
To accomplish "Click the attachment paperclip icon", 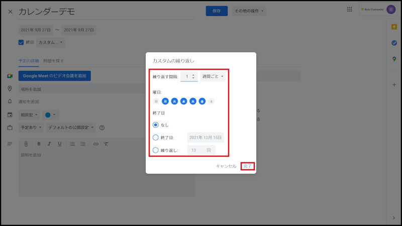I will pos(27,144).
